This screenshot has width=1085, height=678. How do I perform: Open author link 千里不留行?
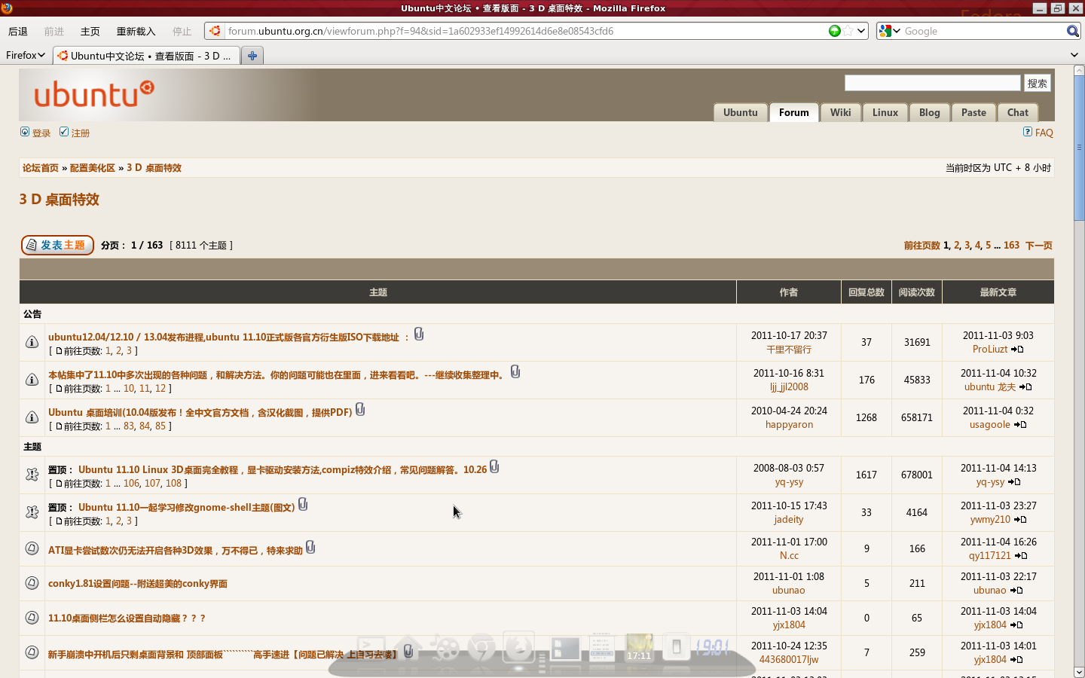click(789, 350)
